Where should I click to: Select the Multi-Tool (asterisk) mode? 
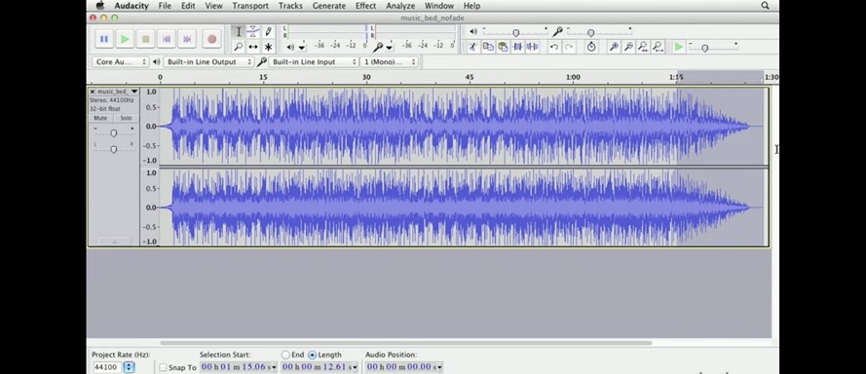pos(268,47)
